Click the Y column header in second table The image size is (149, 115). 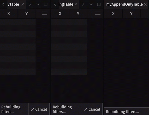[x=78, y=14]
